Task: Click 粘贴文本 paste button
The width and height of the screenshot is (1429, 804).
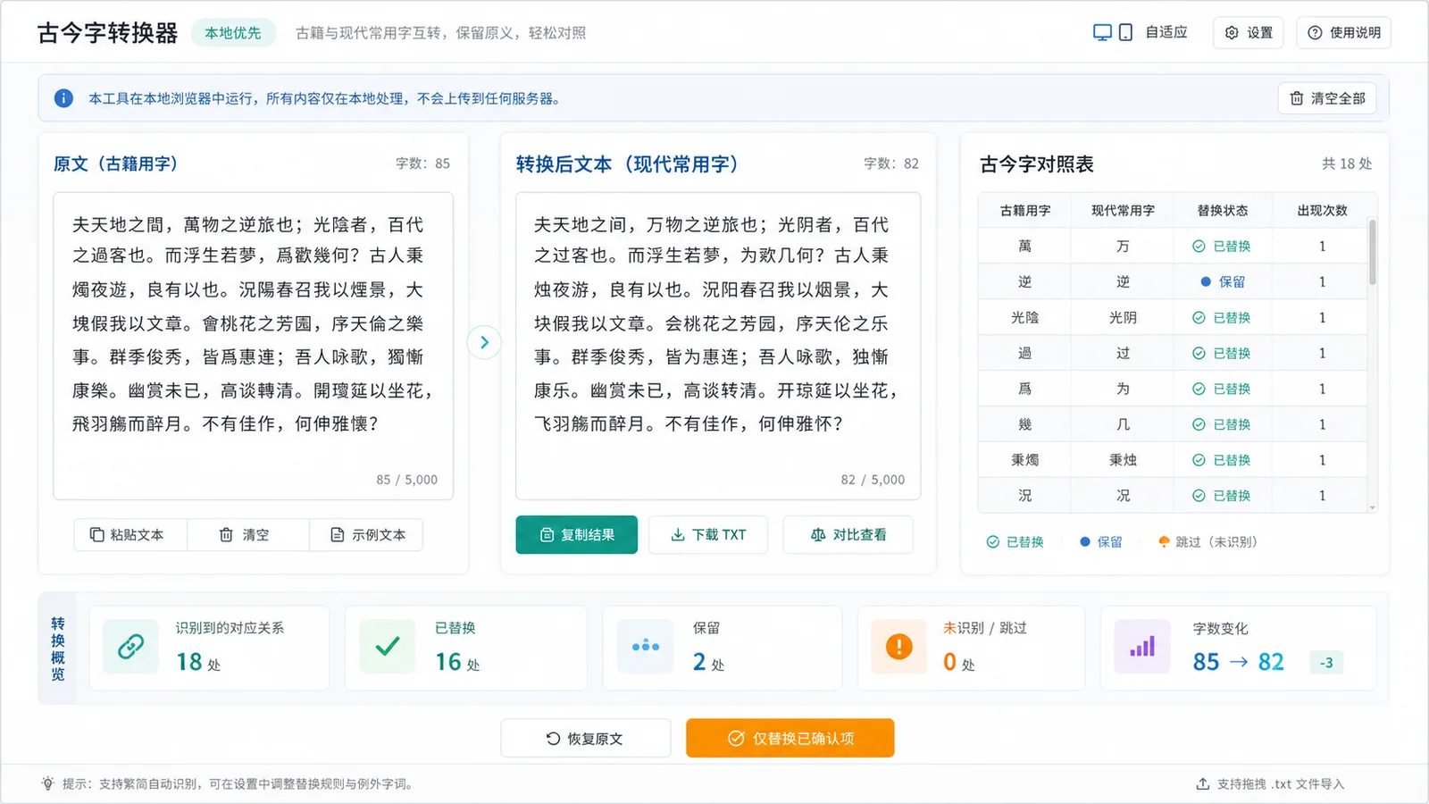Action: tap(130, 534)
